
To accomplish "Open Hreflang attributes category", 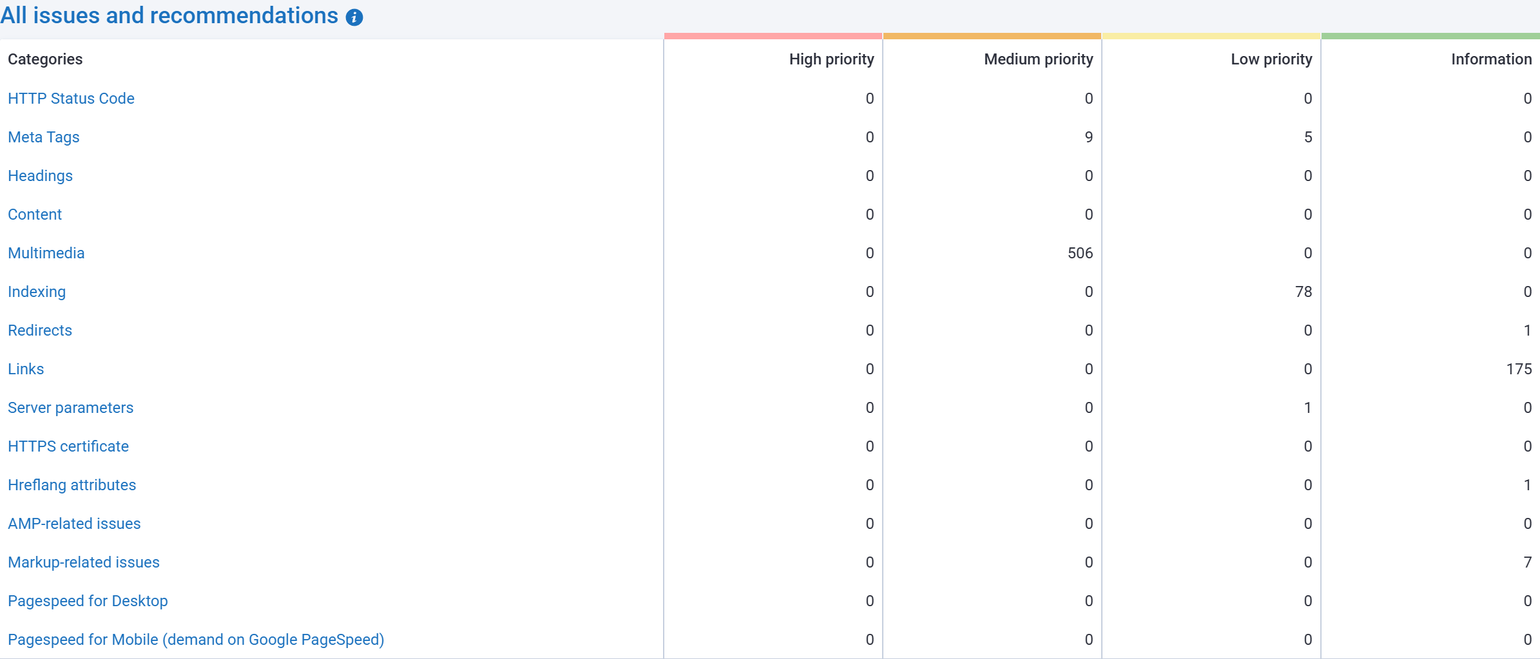I will [72, 485].
